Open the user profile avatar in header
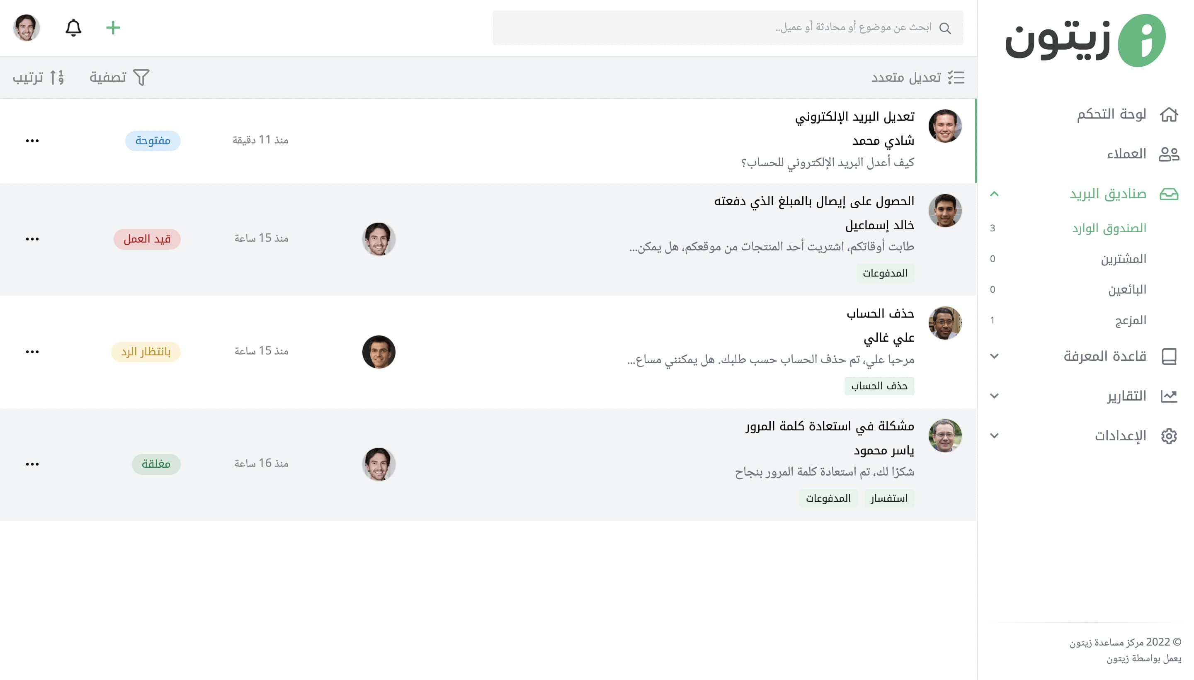 27,28
